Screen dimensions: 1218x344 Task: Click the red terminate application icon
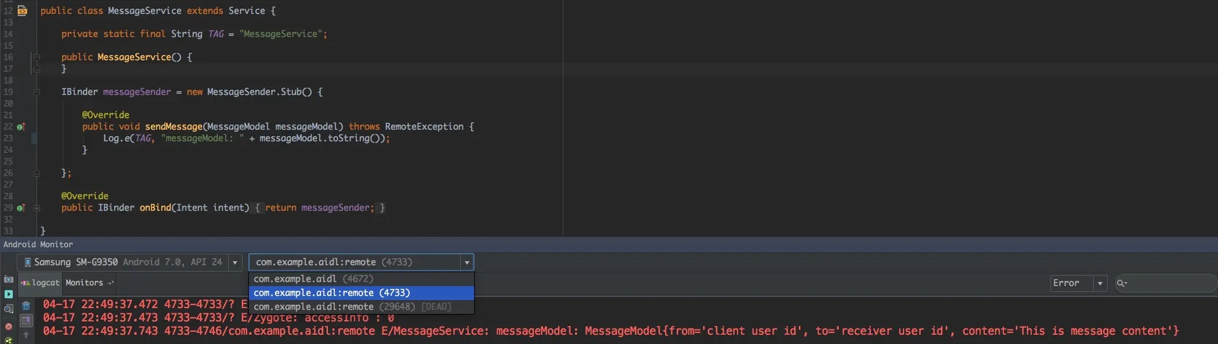click(9, 327)
